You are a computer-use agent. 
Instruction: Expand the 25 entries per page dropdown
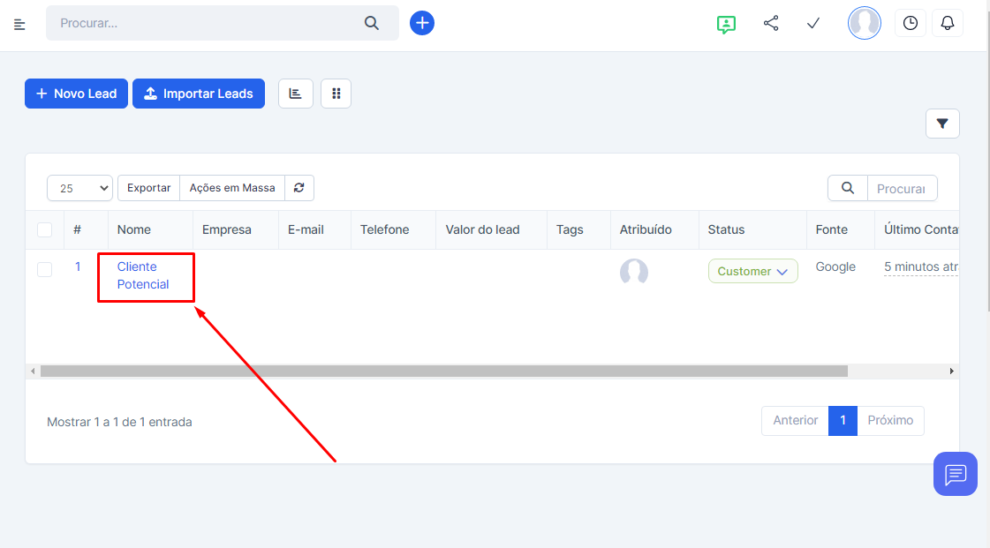(79, 188)
